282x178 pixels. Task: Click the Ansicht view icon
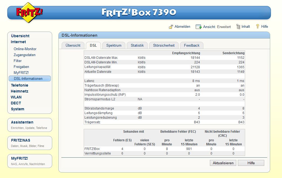(199, 27)
